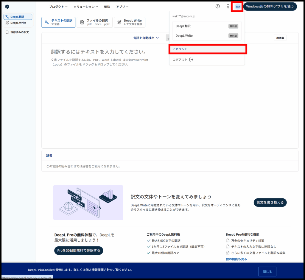This screenshot has height=280, width=305.
Task: Expand the ソリューション menu
Action: [x=85, y=7]
